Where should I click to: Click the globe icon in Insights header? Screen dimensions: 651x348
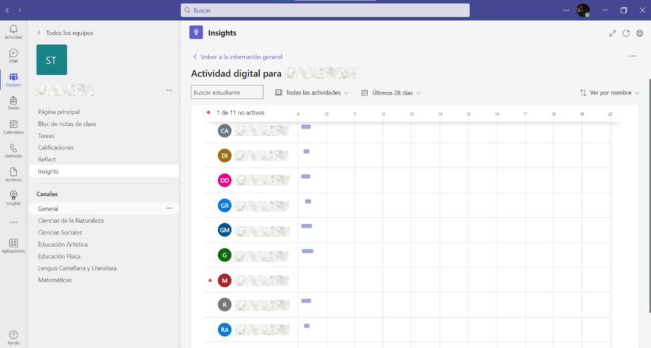tap(640, 33)
